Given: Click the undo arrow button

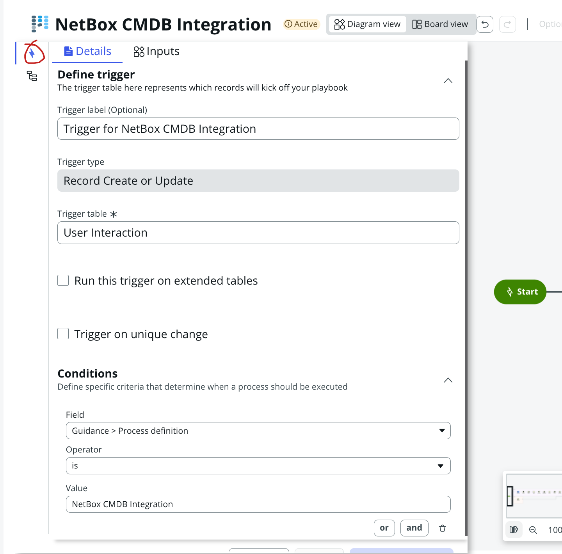Looking at the screenshot, I should (x=485, y=25).
